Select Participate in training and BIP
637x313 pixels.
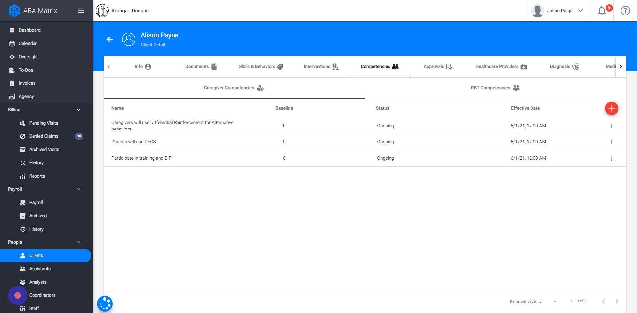tap(141, 158)
